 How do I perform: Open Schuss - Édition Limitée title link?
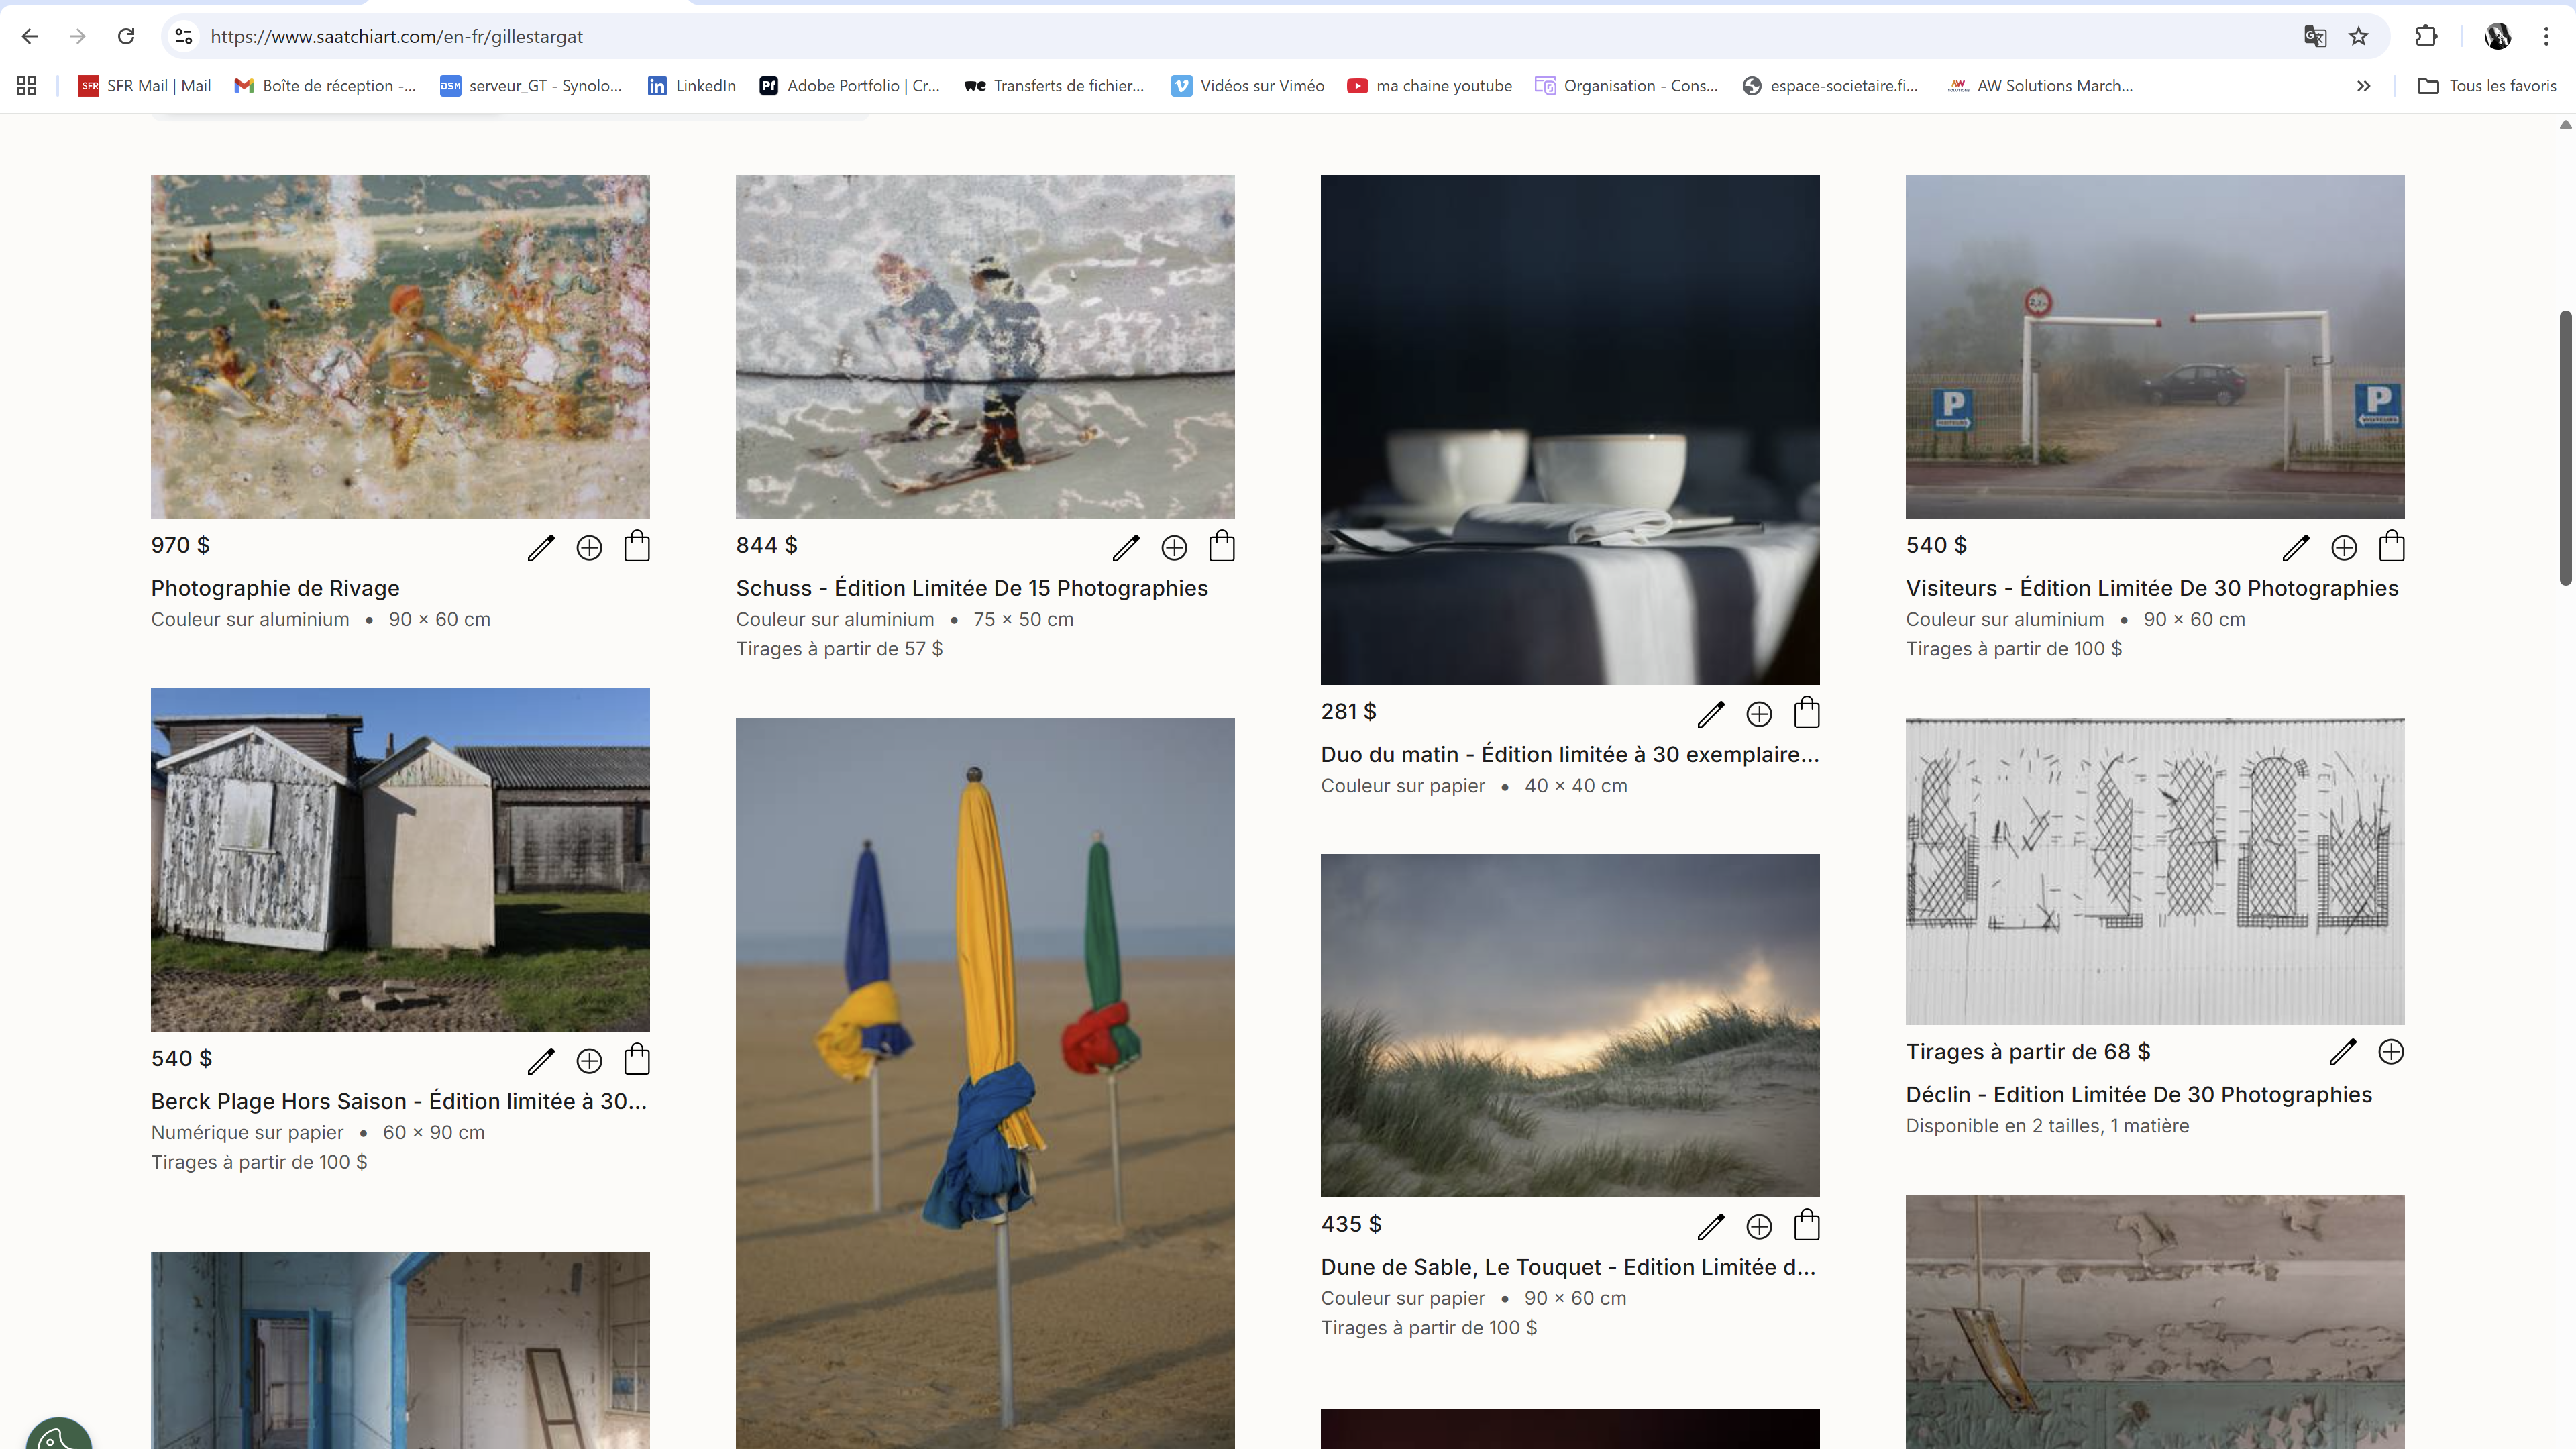(x=971, y=588)
